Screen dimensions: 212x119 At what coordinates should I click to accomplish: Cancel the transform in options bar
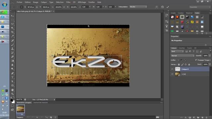pos(163,7)
